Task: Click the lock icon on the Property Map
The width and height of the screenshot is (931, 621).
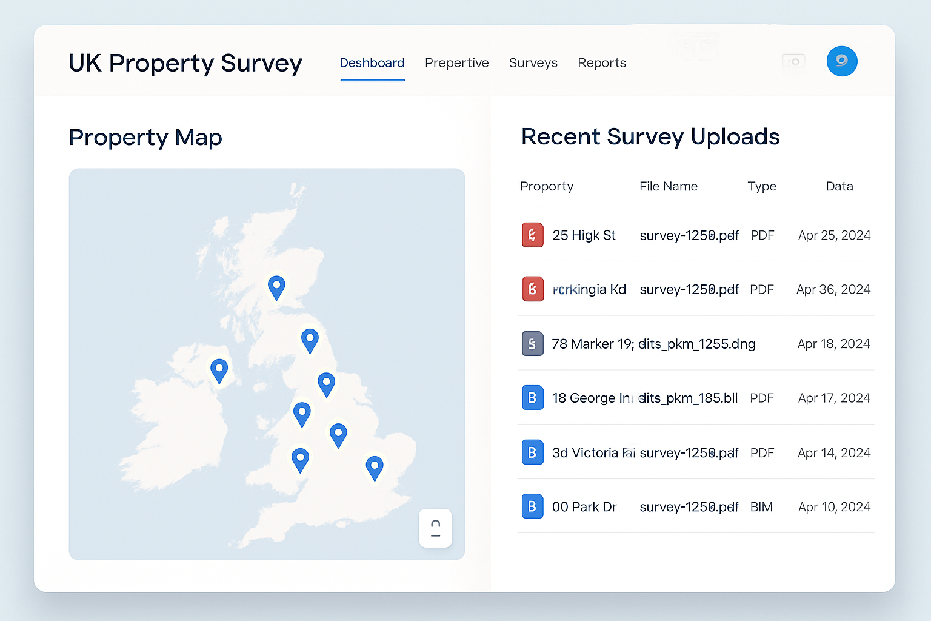Action: coord(435,528)
